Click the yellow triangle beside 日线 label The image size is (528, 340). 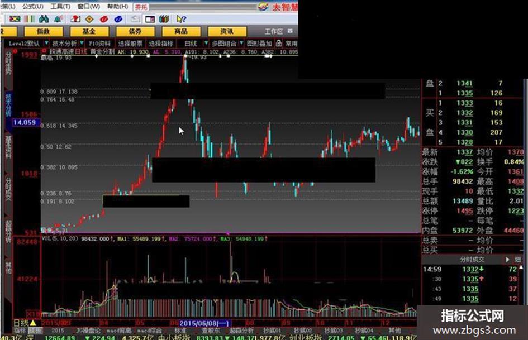33,323
